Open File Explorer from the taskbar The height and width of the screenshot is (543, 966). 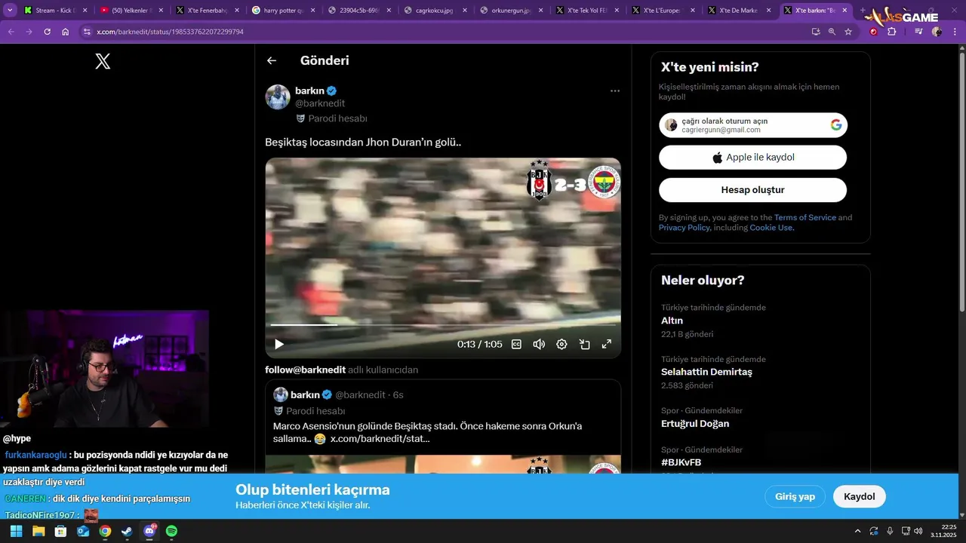[38, 531]
